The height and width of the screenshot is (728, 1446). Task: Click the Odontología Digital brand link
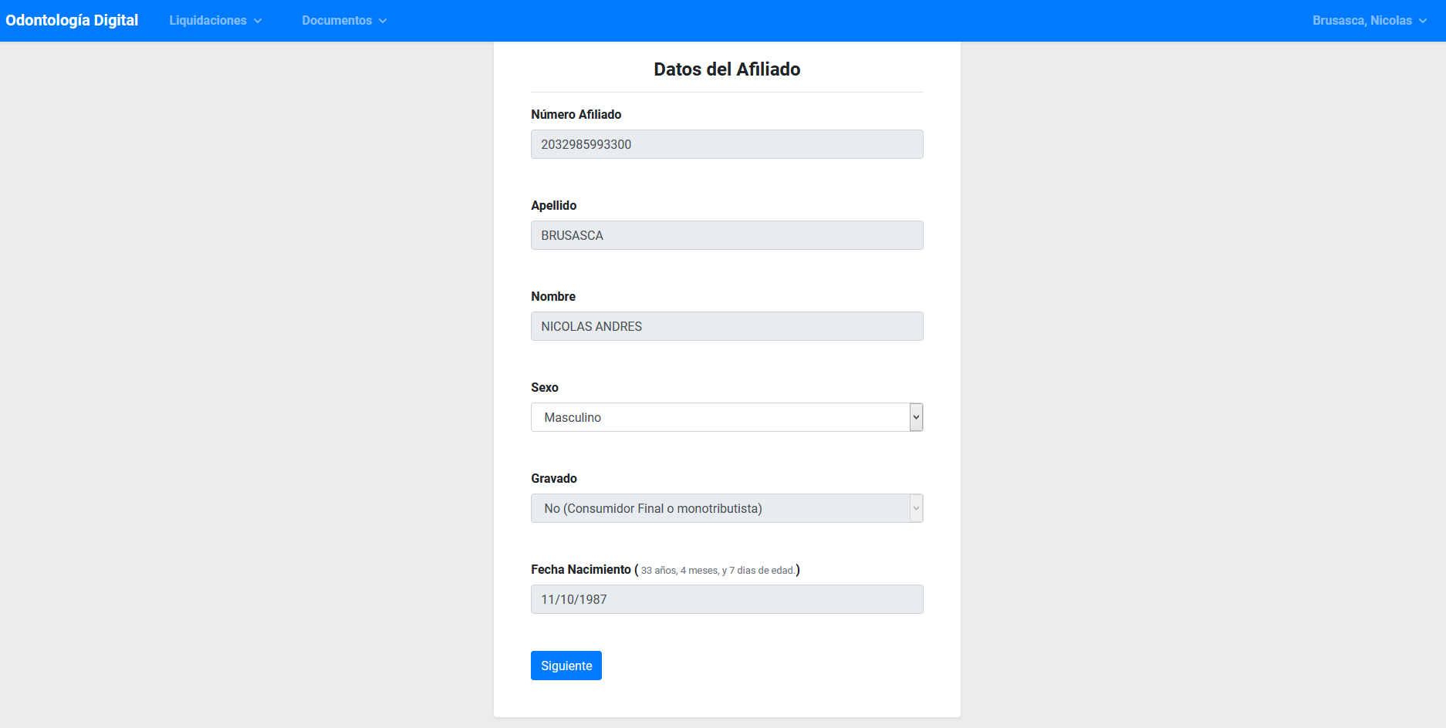72,21
